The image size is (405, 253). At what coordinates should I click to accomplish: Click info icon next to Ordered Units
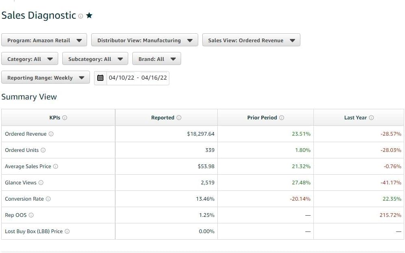[43, 150]
